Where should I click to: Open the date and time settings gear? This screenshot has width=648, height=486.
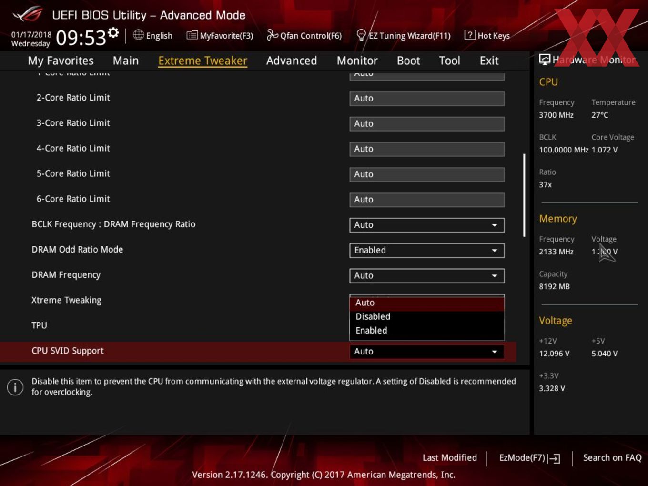pyautogui.click(x=113, y=32)
